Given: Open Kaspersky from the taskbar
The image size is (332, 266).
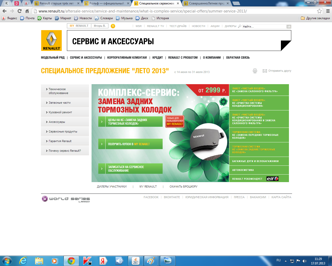Looking at the screenshot, I should pyautogui.click(x=87, y=261).
